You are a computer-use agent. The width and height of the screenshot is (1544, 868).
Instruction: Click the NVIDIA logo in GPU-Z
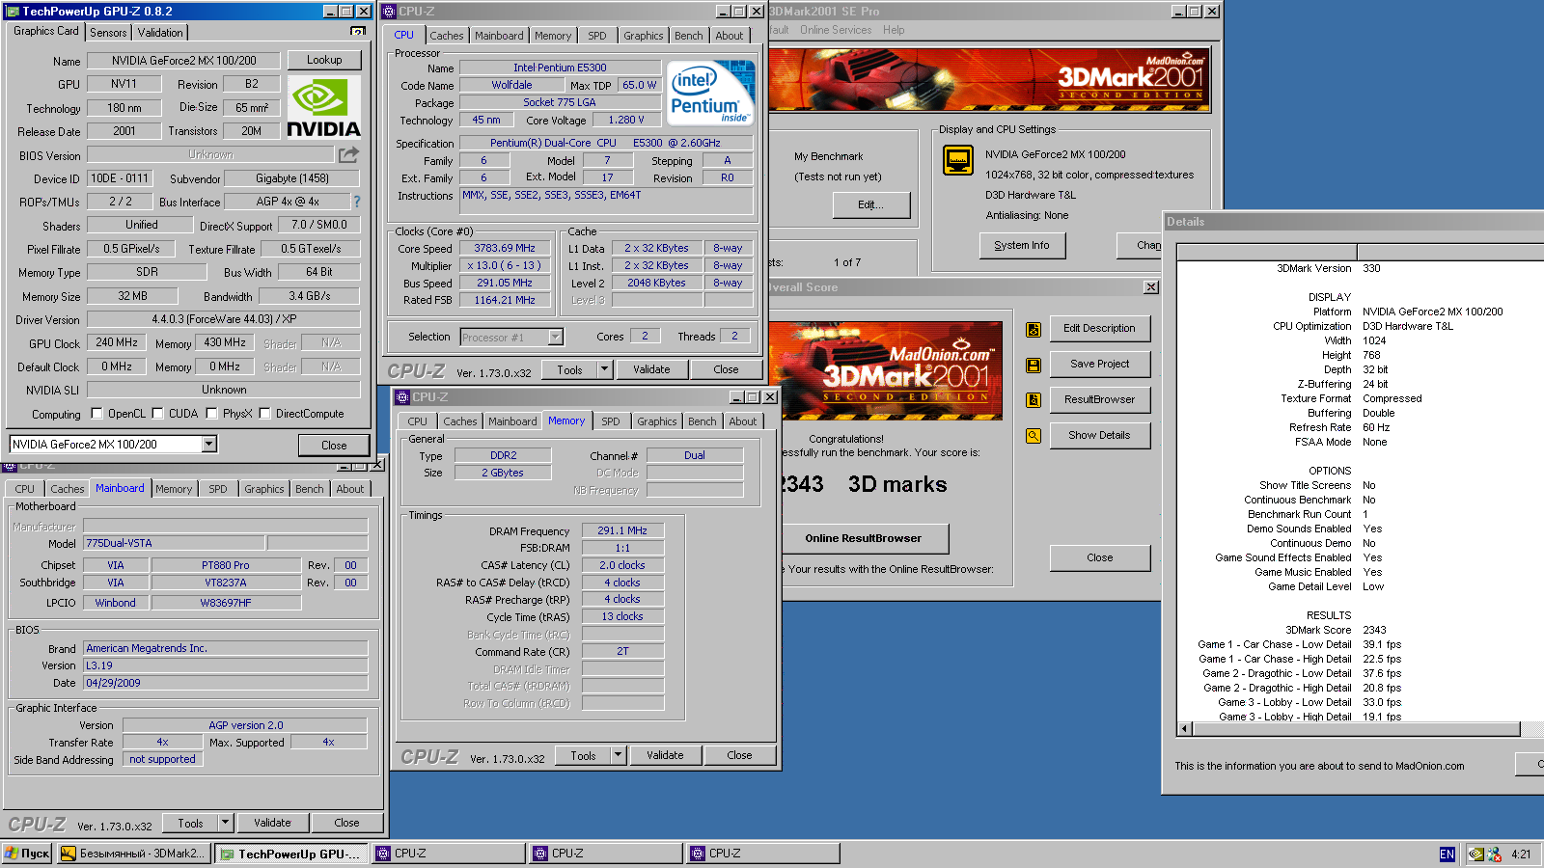[324, 108]
